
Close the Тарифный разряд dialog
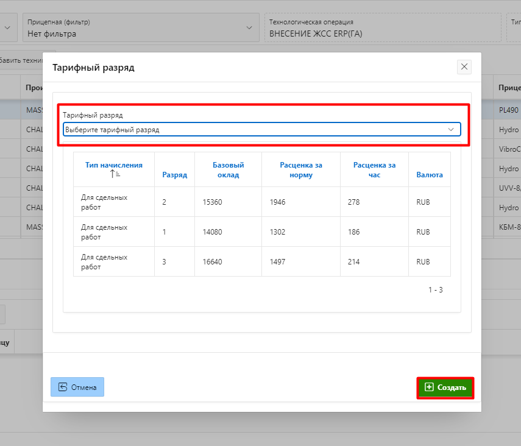click(x=464, y=67)
